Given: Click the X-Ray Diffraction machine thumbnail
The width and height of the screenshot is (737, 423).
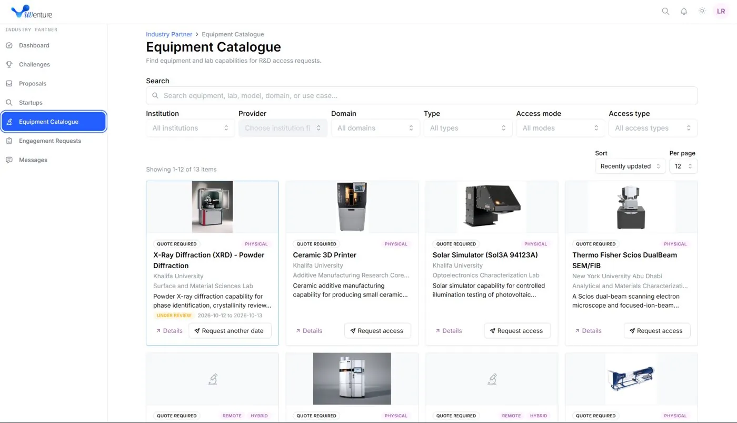Looking at the screenshot, I should click(x=212, y=207).
